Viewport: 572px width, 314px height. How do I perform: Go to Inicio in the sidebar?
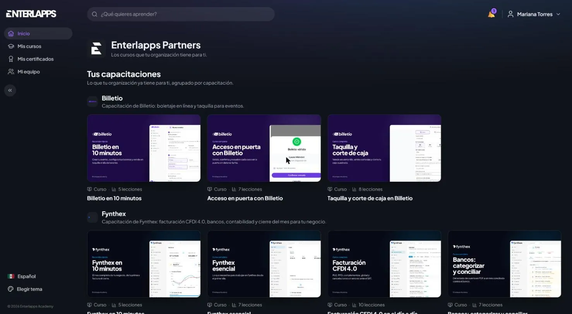[38, 34]
